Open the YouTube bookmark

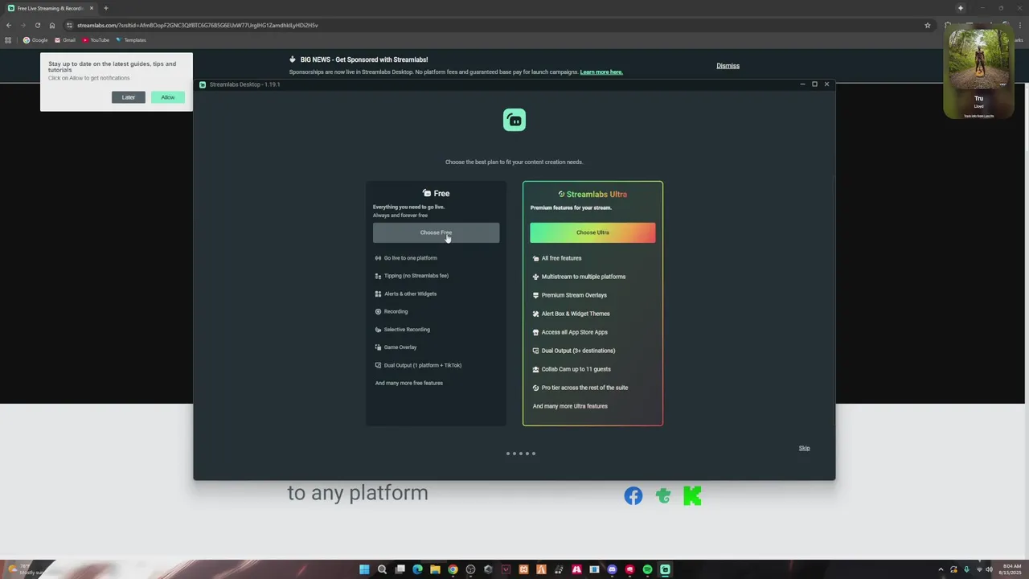coord(96,40)
